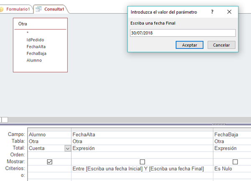
Task: Click the empty Criterios cell of the Alumno column
Action: click(49, 169)
